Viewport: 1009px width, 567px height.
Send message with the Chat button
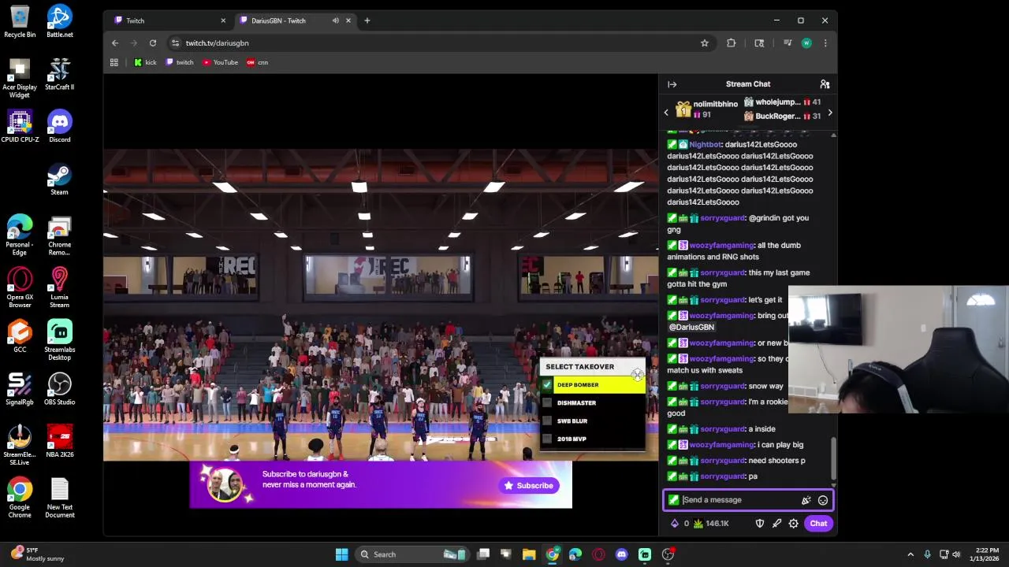pyautogui.click(x=818, y=524)
